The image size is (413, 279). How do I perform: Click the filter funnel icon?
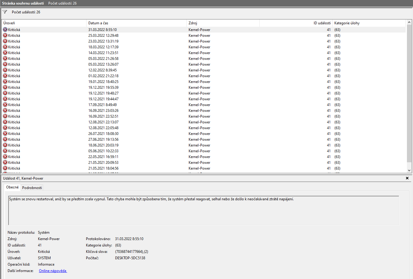pyautogui.click(x=5, y=12)
